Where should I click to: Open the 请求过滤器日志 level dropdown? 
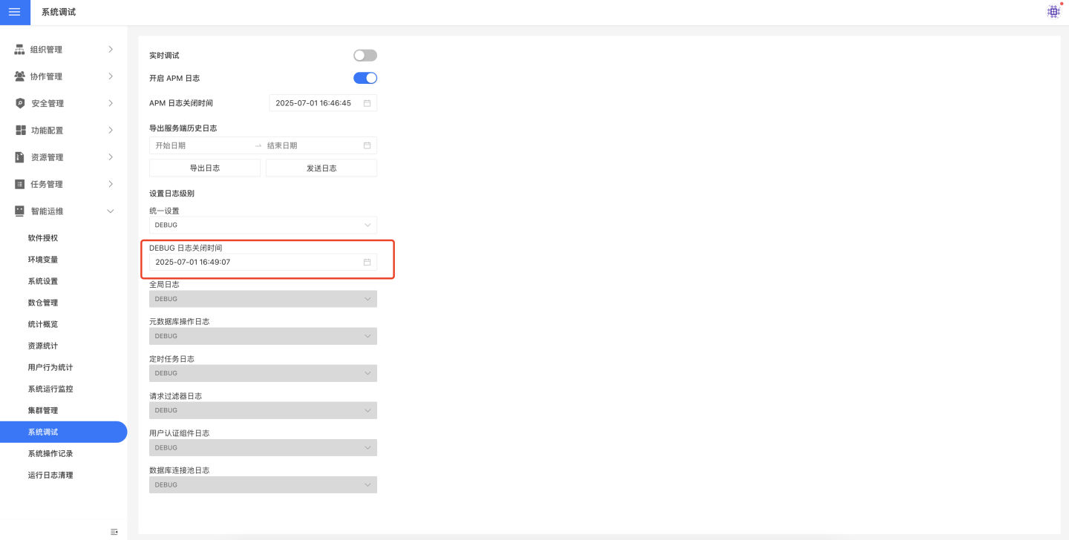click(x=263, y=410)
